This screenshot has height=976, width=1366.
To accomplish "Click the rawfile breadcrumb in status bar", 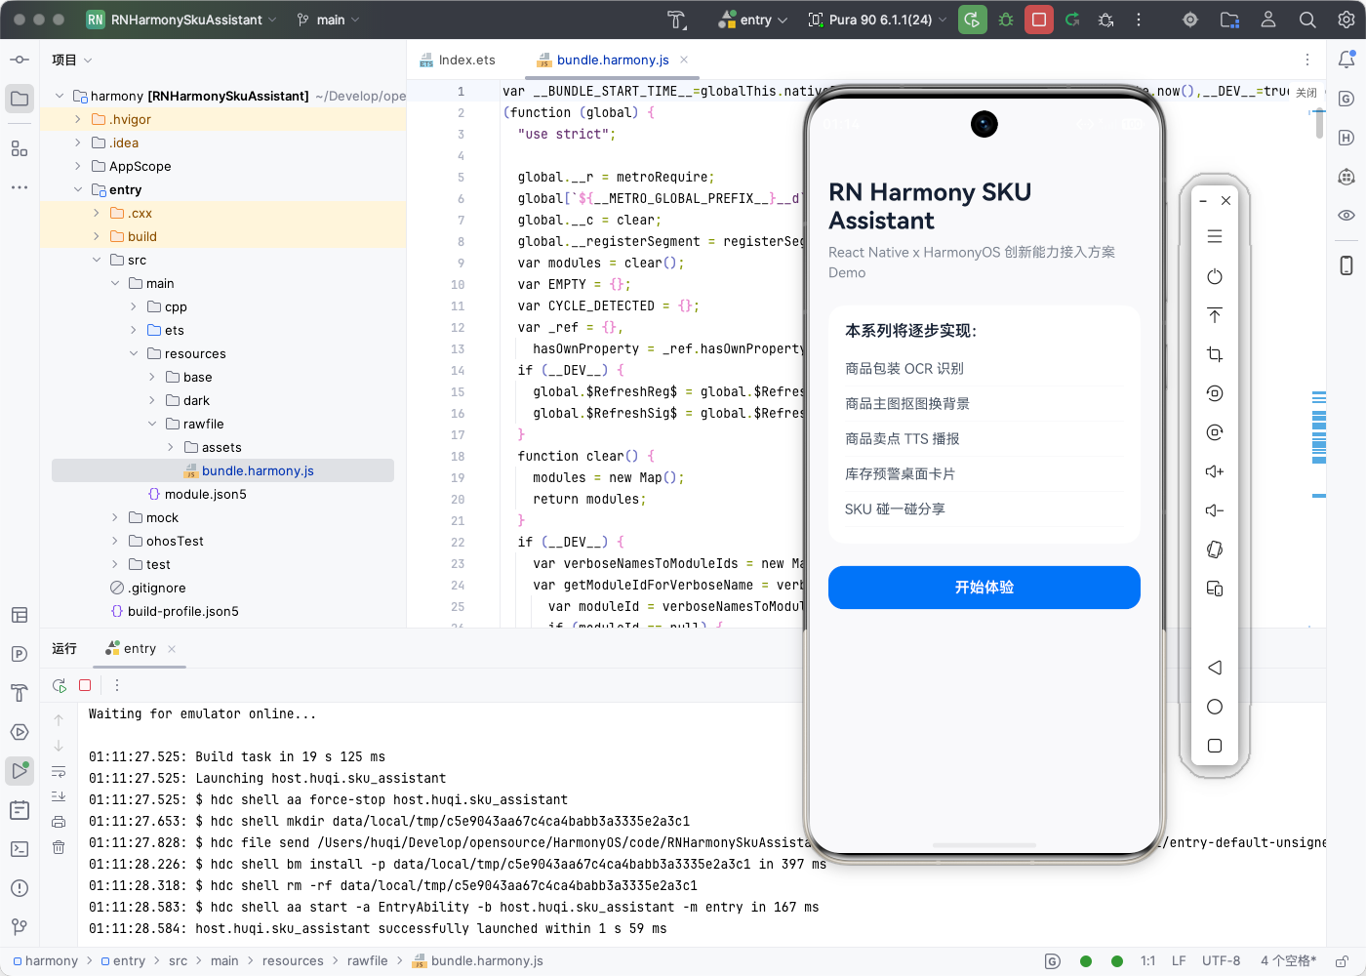I will pos(367,960).
